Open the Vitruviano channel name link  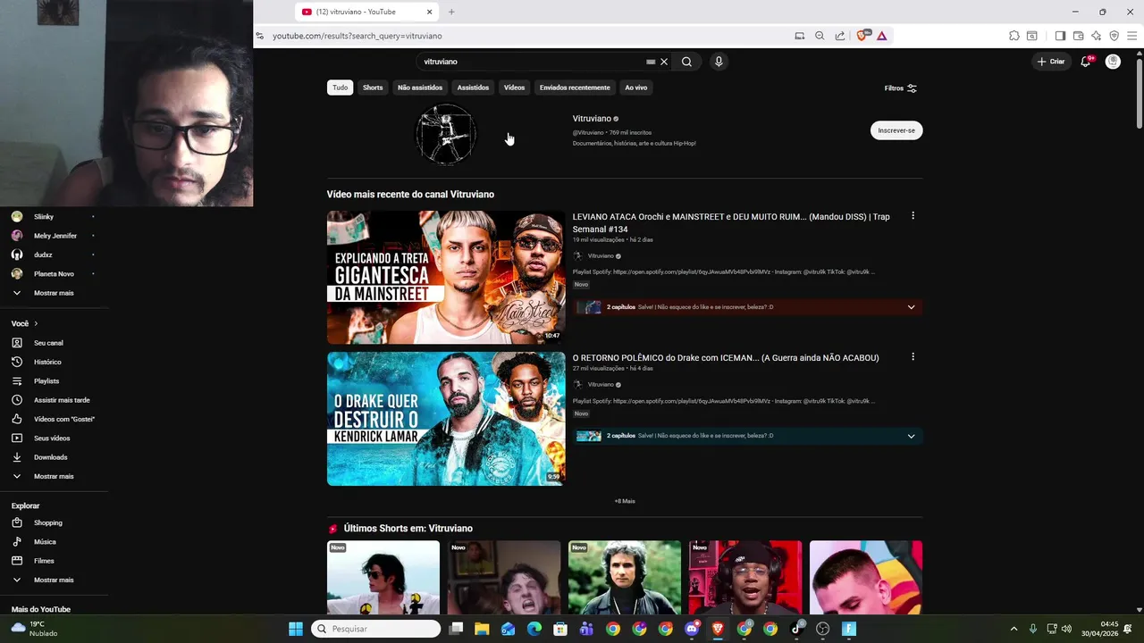click(x=592, y=119)
